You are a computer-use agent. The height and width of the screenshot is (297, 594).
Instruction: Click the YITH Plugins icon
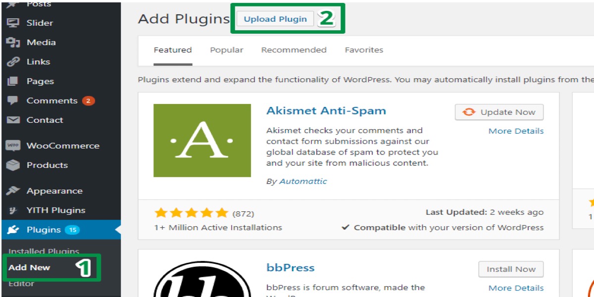(x=13, y=210)
